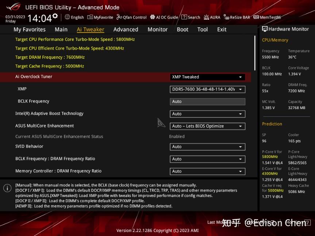The height and width of the screenshot is (236, 315).
Task: Expand the SVID Behavior dropdown
Action: pyautogui.click(x=207, y=147)
